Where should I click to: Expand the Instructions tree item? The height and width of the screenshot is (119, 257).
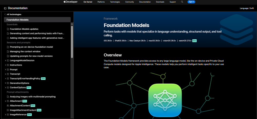point(5,65)
